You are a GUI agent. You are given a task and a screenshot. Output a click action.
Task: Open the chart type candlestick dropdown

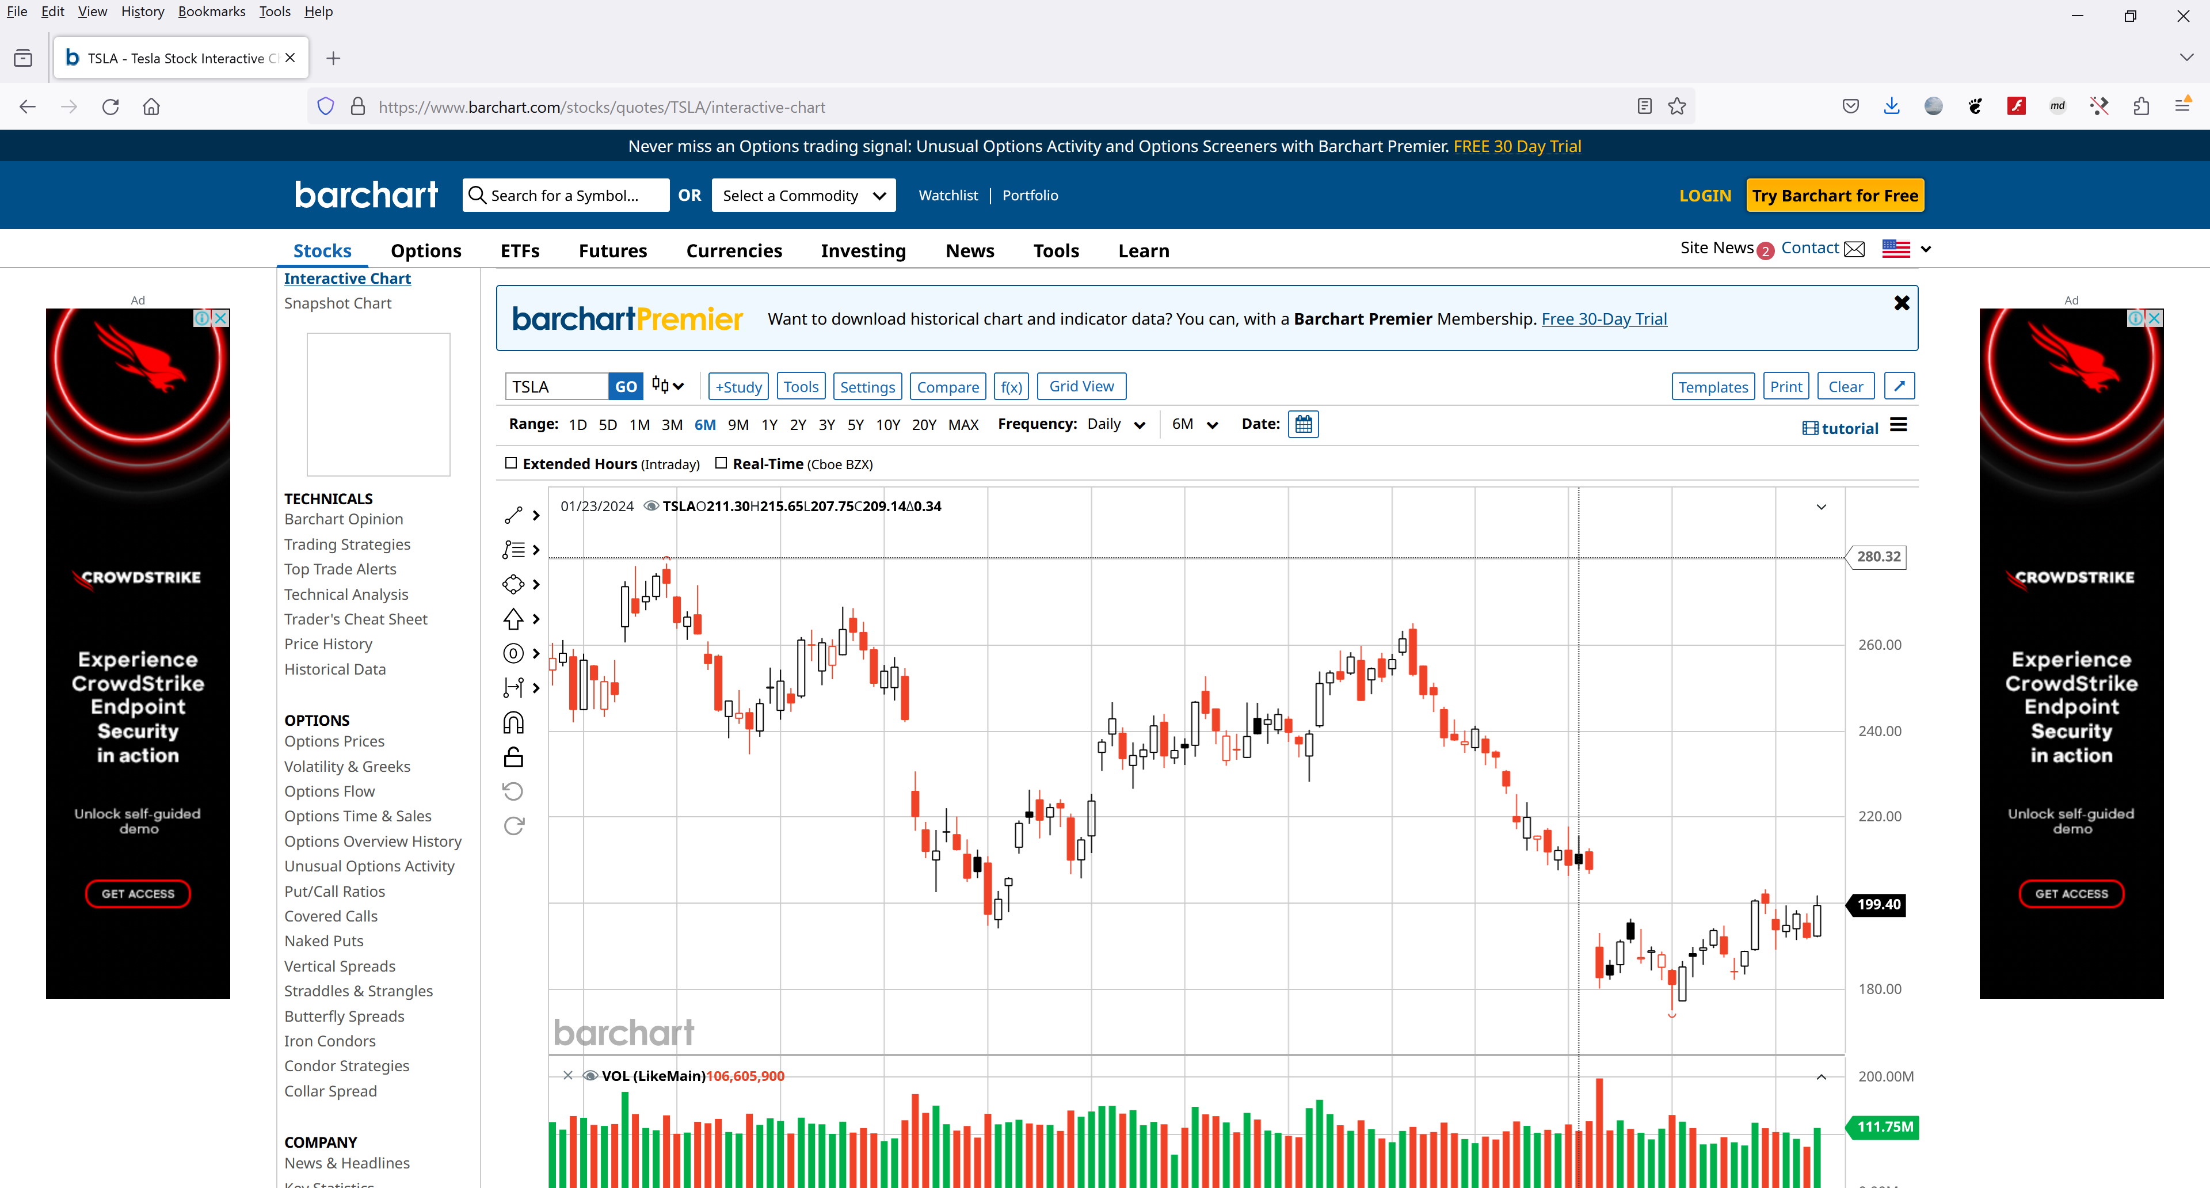pos(668,386)
